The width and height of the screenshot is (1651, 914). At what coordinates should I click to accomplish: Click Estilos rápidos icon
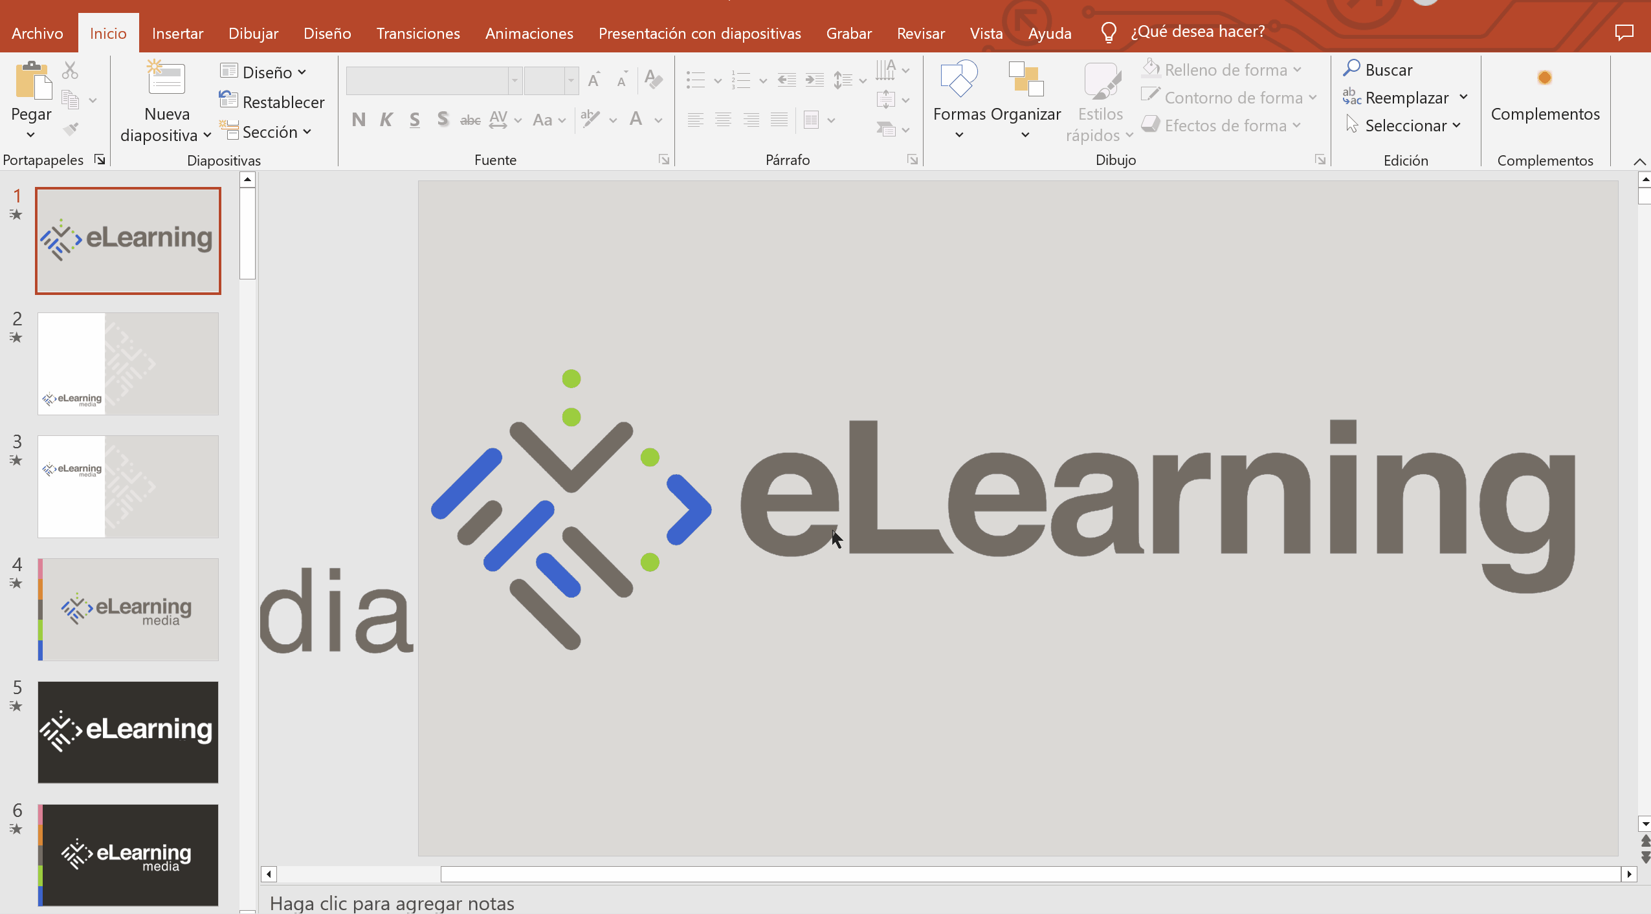tap(1102, 80)
